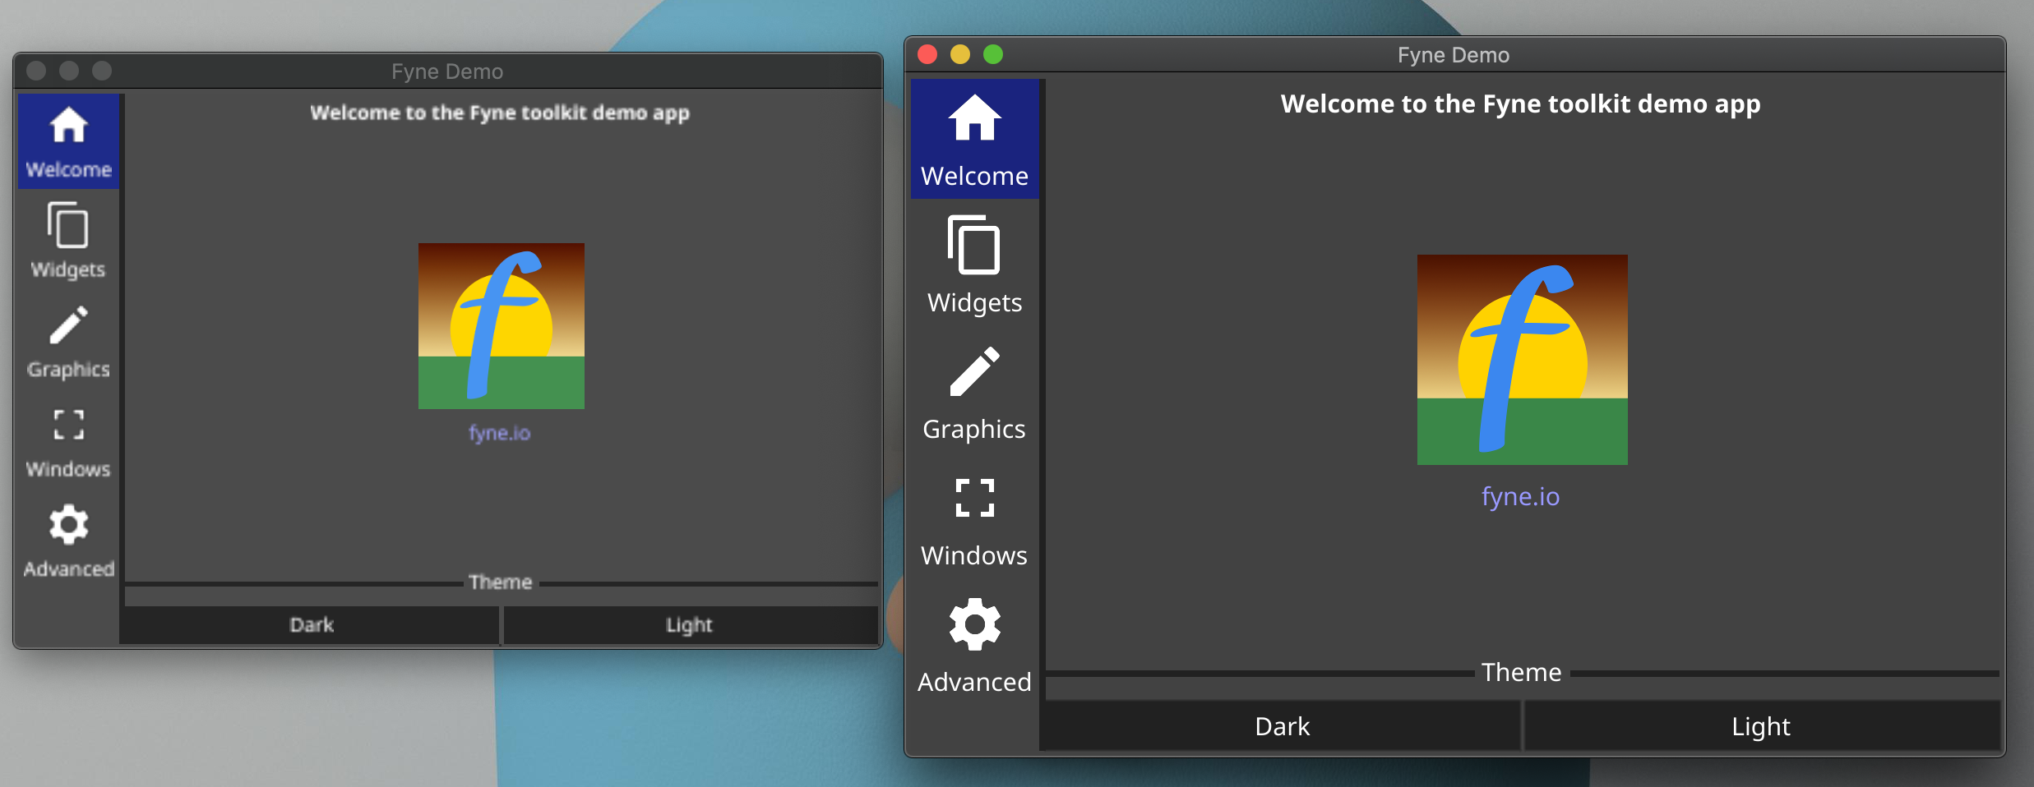Open the fyne.io link in the left window
Viewport: 2034px width, 787px height.
coord(500,433)
